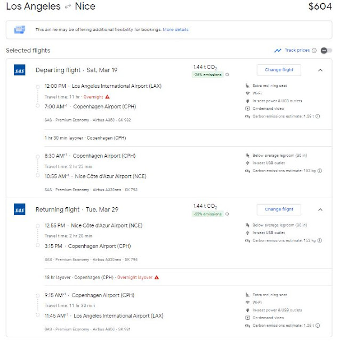
Task: Click the round-trip arrows between Los Angeles and Nice
Action: [x=68, y=7]
